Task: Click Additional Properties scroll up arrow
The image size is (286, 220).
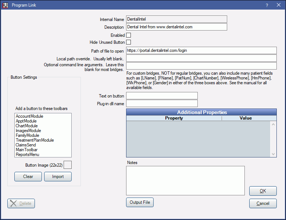Action: pos(273,124)
